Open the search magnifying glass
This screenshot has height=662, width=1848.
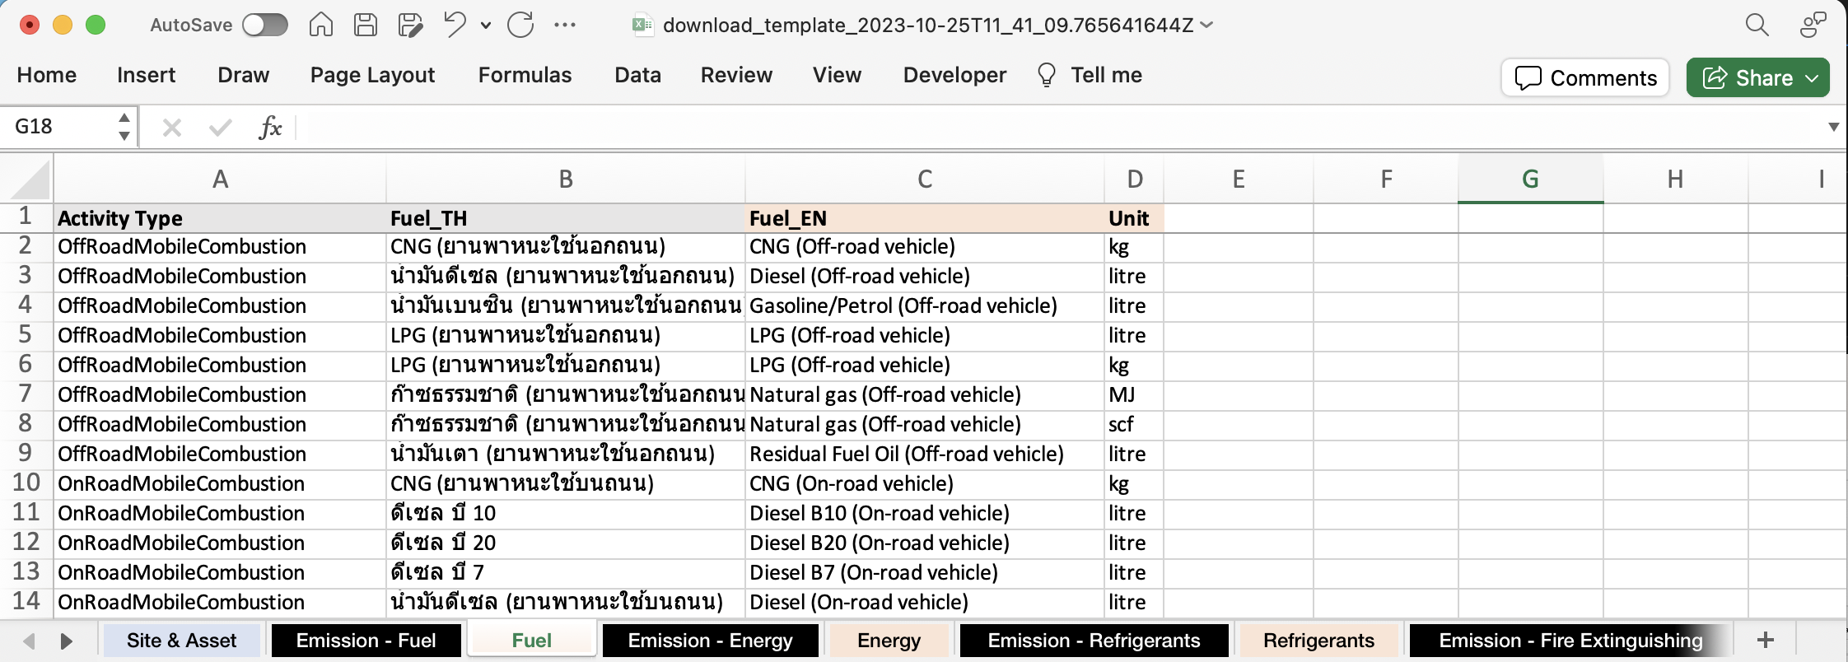1757,26
